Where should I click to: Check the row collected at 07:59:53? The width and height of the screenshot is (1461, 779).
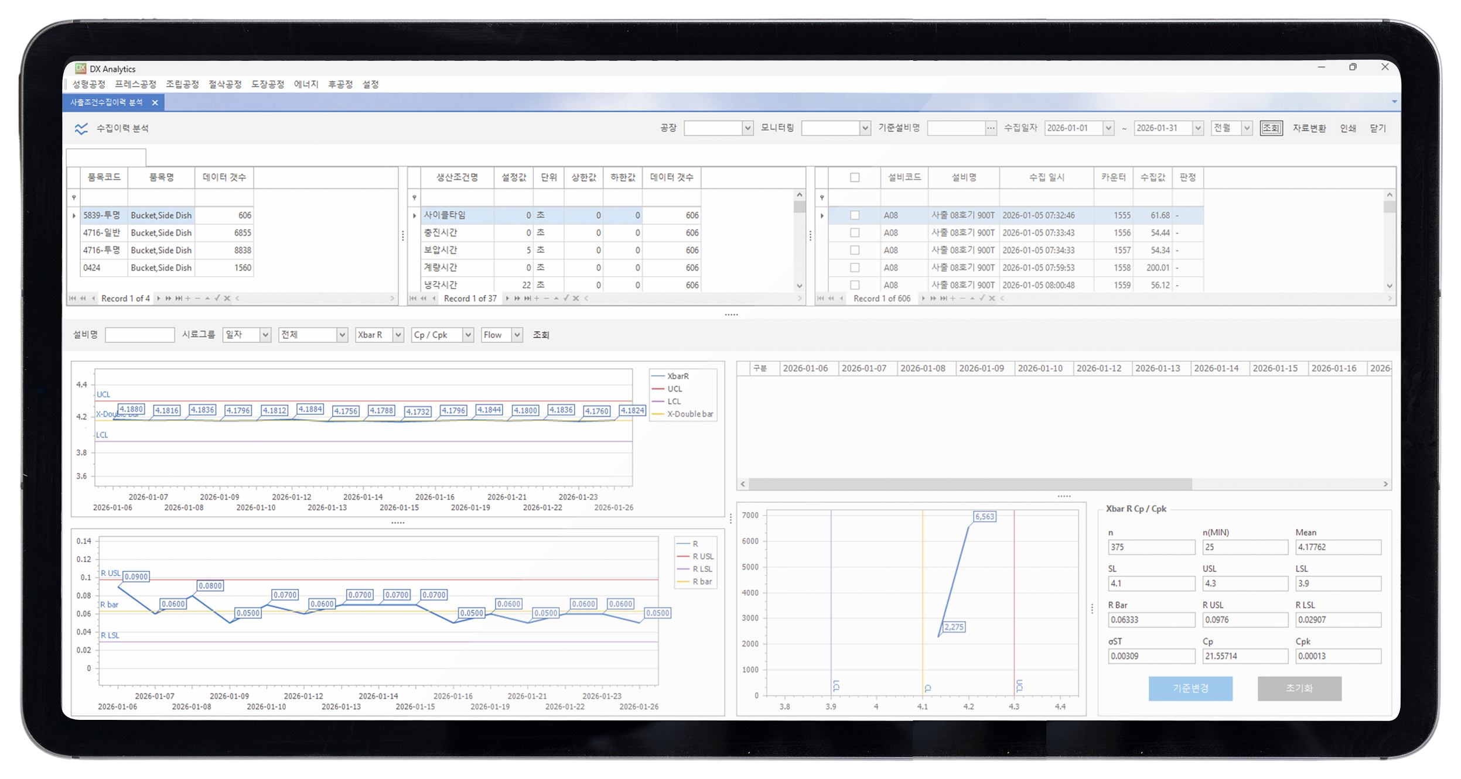tap(855, 267)
